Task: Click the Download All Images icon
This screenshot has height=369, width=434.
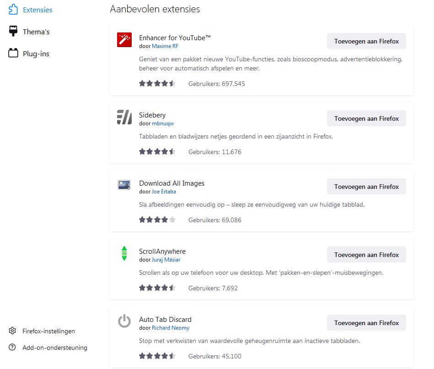Action: [x=124, y=185]
